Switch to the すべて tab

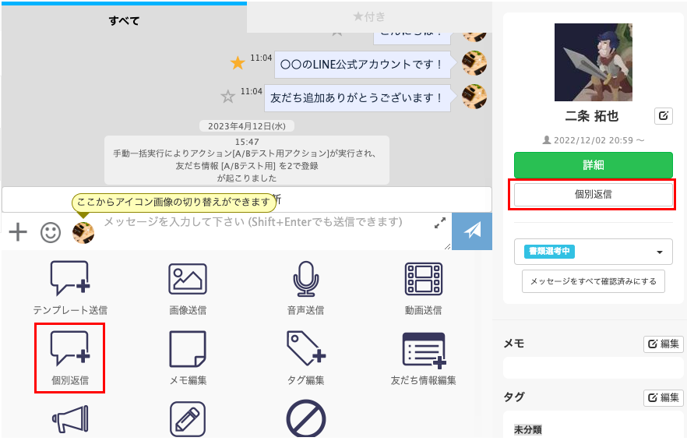click(x=124, y=20)
